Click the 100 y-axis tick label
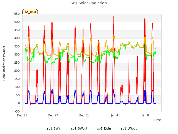Screen dimensions: 178x134 pyautogui.click(x=17, y=87)
